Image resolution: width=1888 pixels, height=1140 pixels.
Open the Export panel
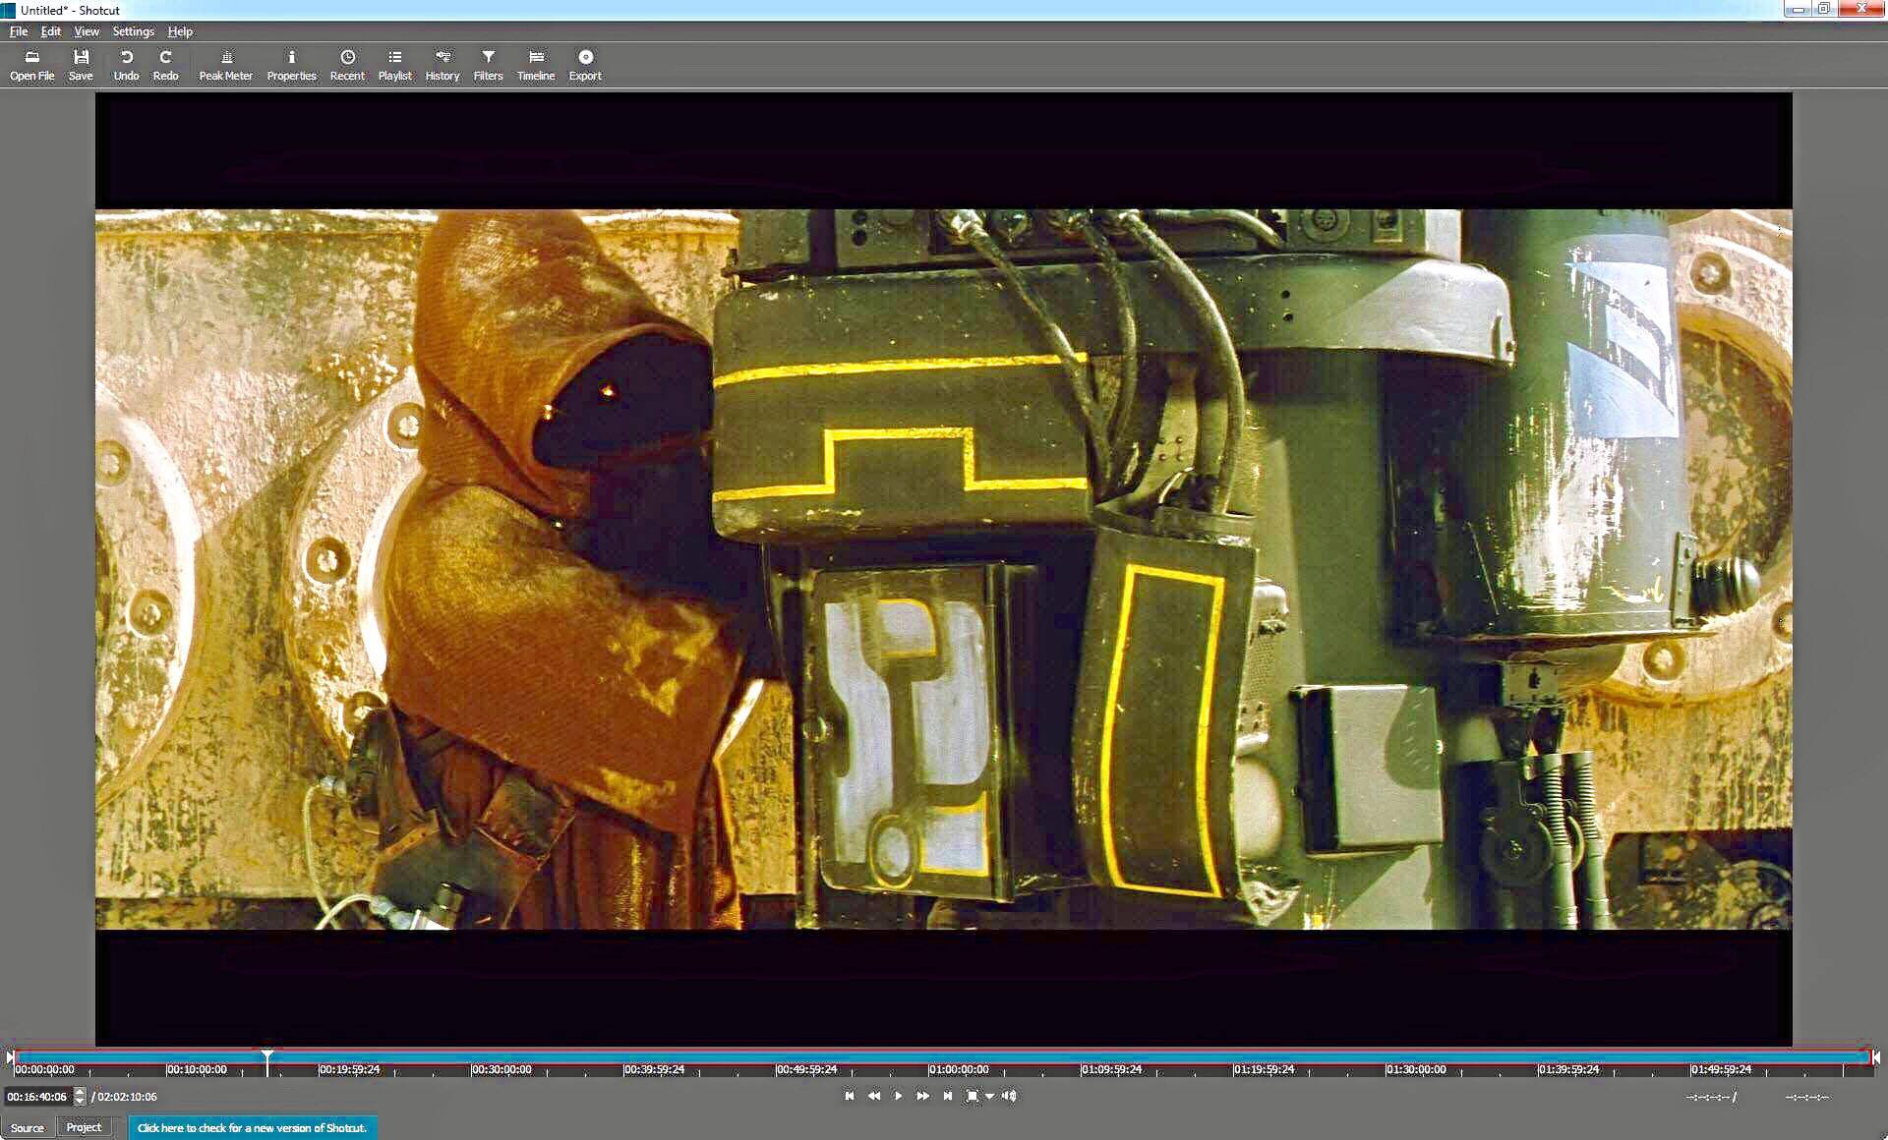tap(585, 65)
